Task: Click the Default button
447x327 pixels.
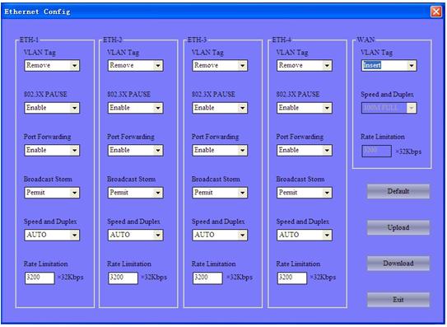Action: 398,191
